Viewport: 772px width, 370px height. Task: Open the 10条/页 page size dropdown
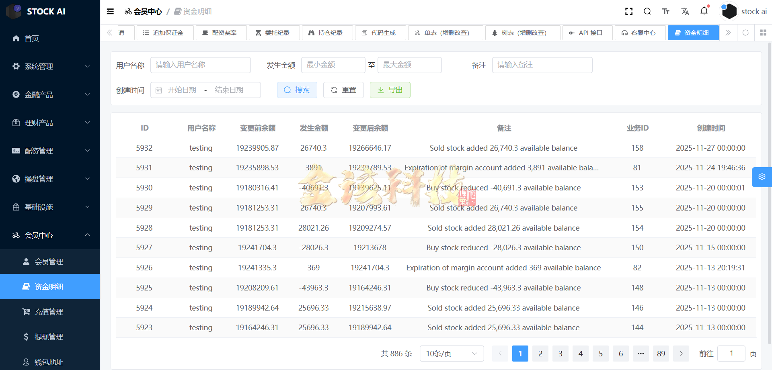[452, 354]
